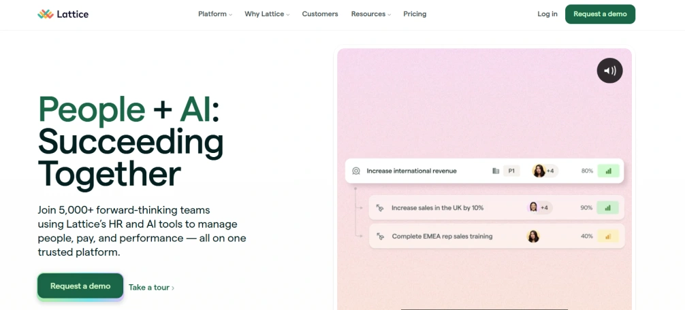Click the yellow bar chart status at 40%
Viewport: 685px width, 310px height.
(x=607, y=237)
